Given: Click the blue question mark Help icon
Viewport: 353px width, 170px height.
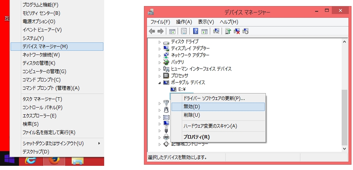Looking at the screenshot, I should 196,31.
